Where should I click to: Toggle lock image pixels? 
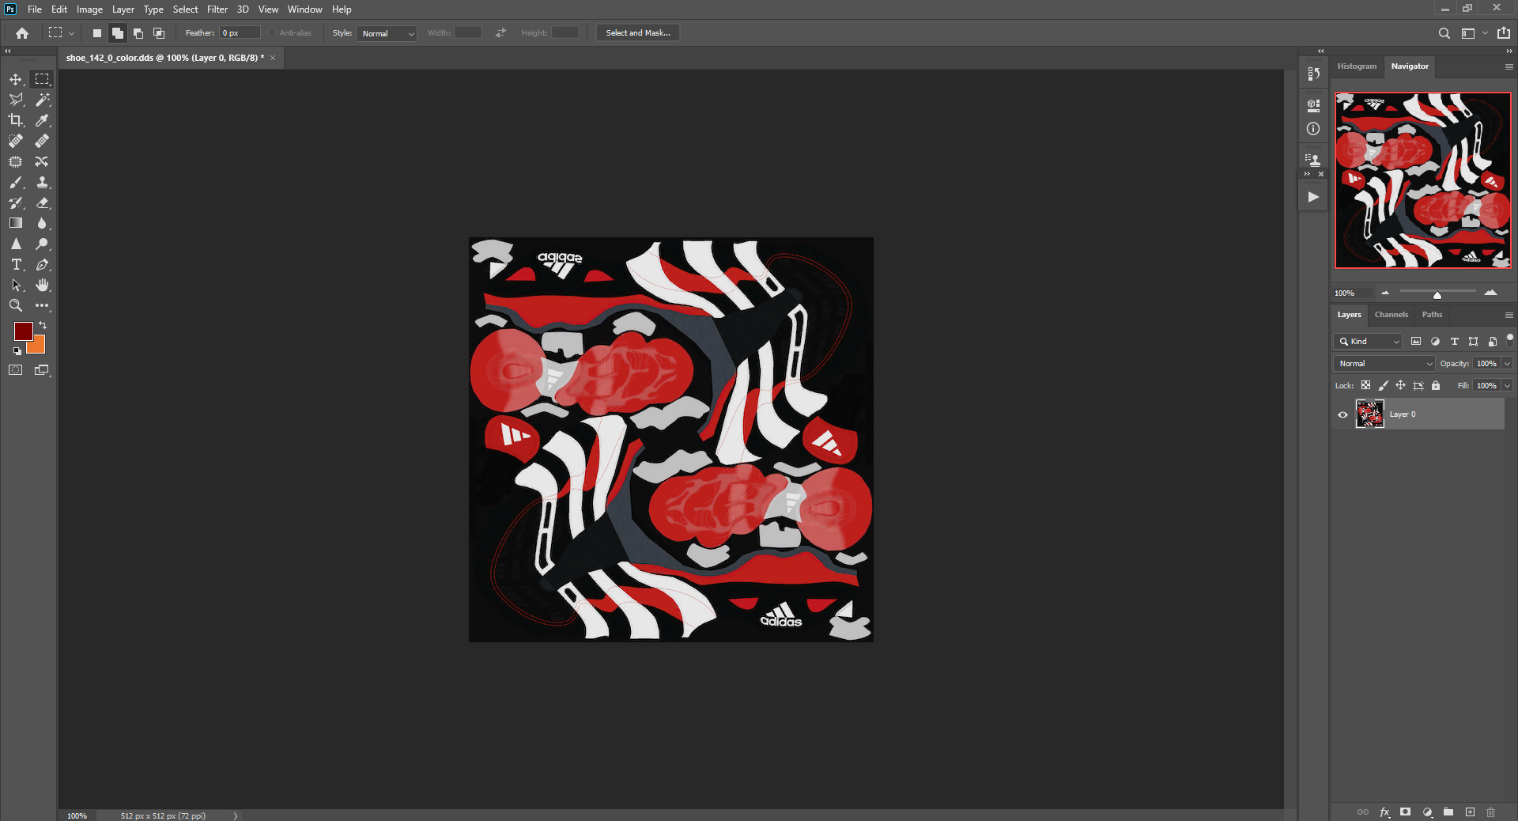(x=1383, y=386)
